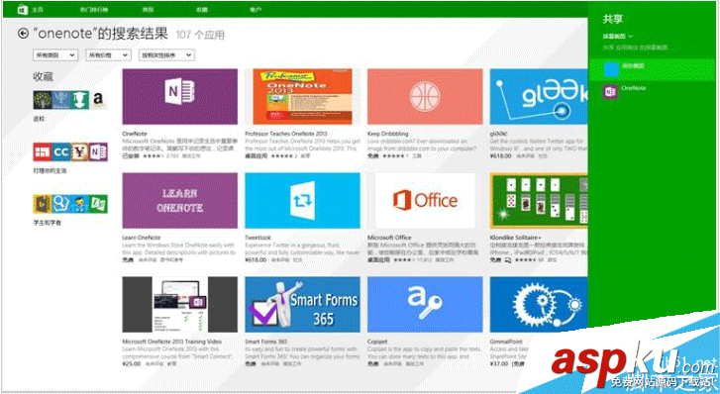The height and width of the screenshot is (394, 720).
Task: Click the Copipet title text
Action: (377, 342)
